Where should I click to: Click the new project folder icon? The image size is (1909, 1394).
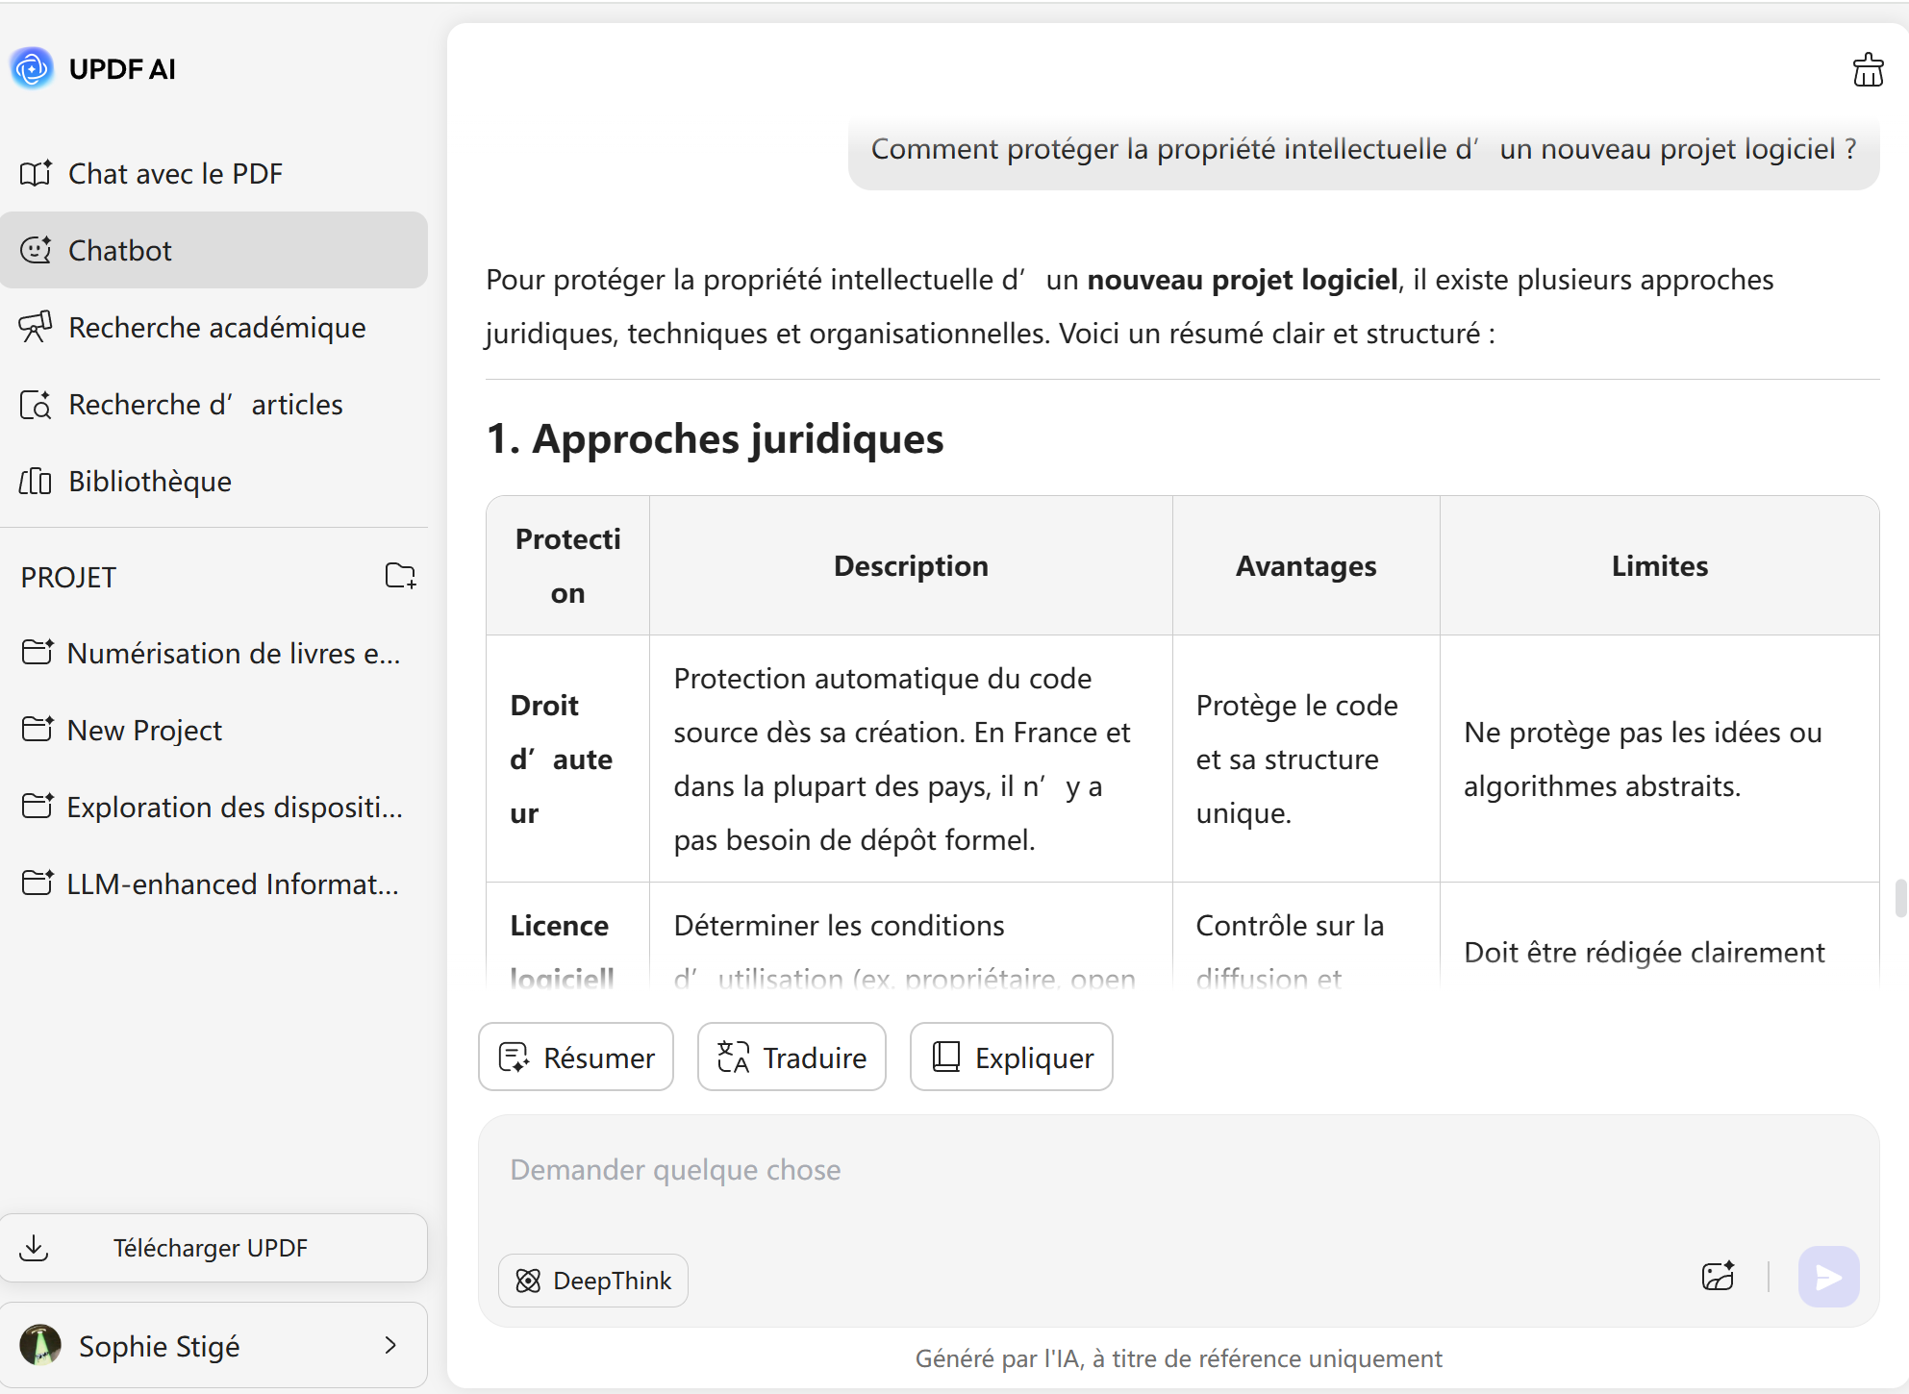[x=400, y=576]
